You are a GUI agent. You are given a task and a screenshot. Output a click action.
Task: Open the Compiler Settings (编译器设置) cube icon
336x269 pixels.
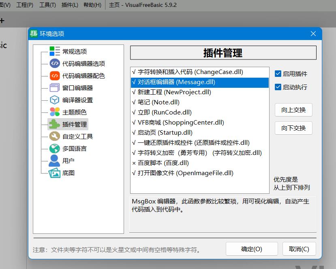click(55, 100)
